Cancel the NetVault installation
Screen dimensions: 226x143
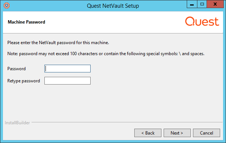(207, 133)
